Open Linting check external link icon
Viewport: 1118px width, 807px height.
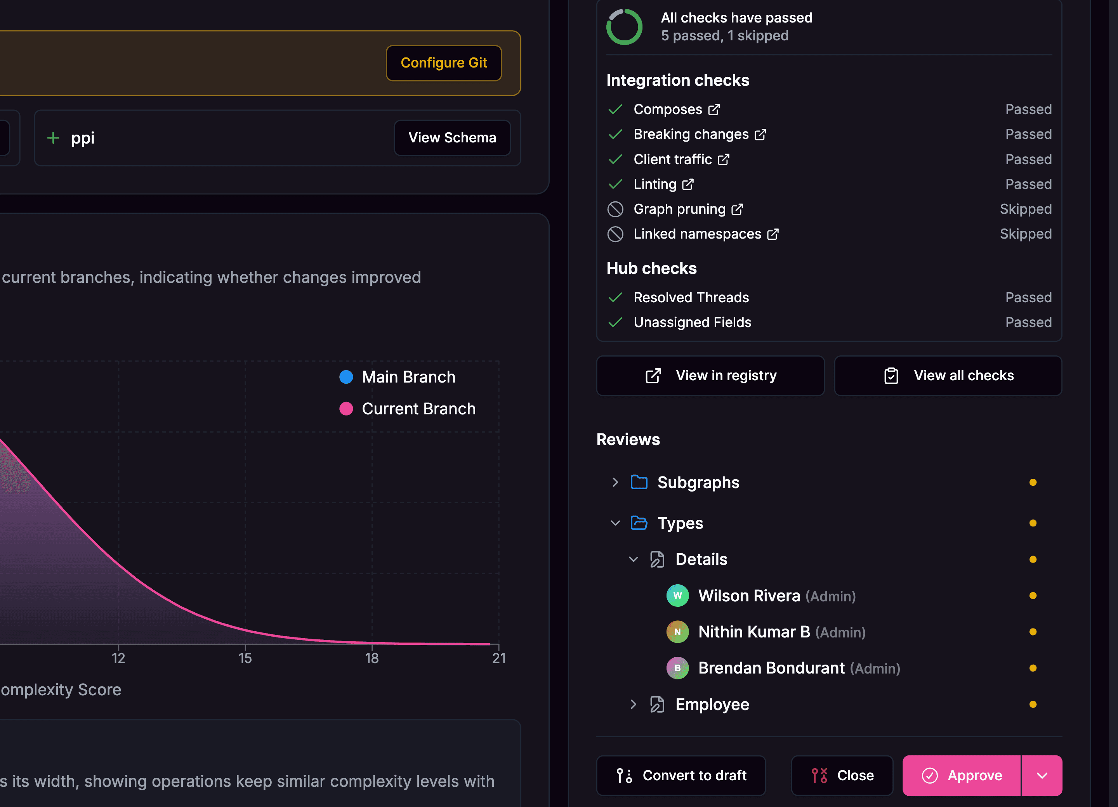pos(687,184)
